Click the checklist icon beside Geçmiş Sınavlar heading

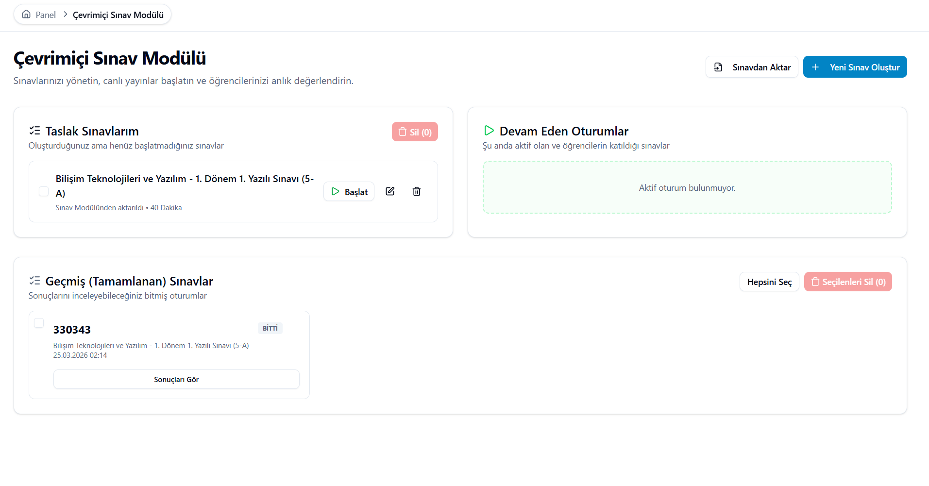click(34, 281)
